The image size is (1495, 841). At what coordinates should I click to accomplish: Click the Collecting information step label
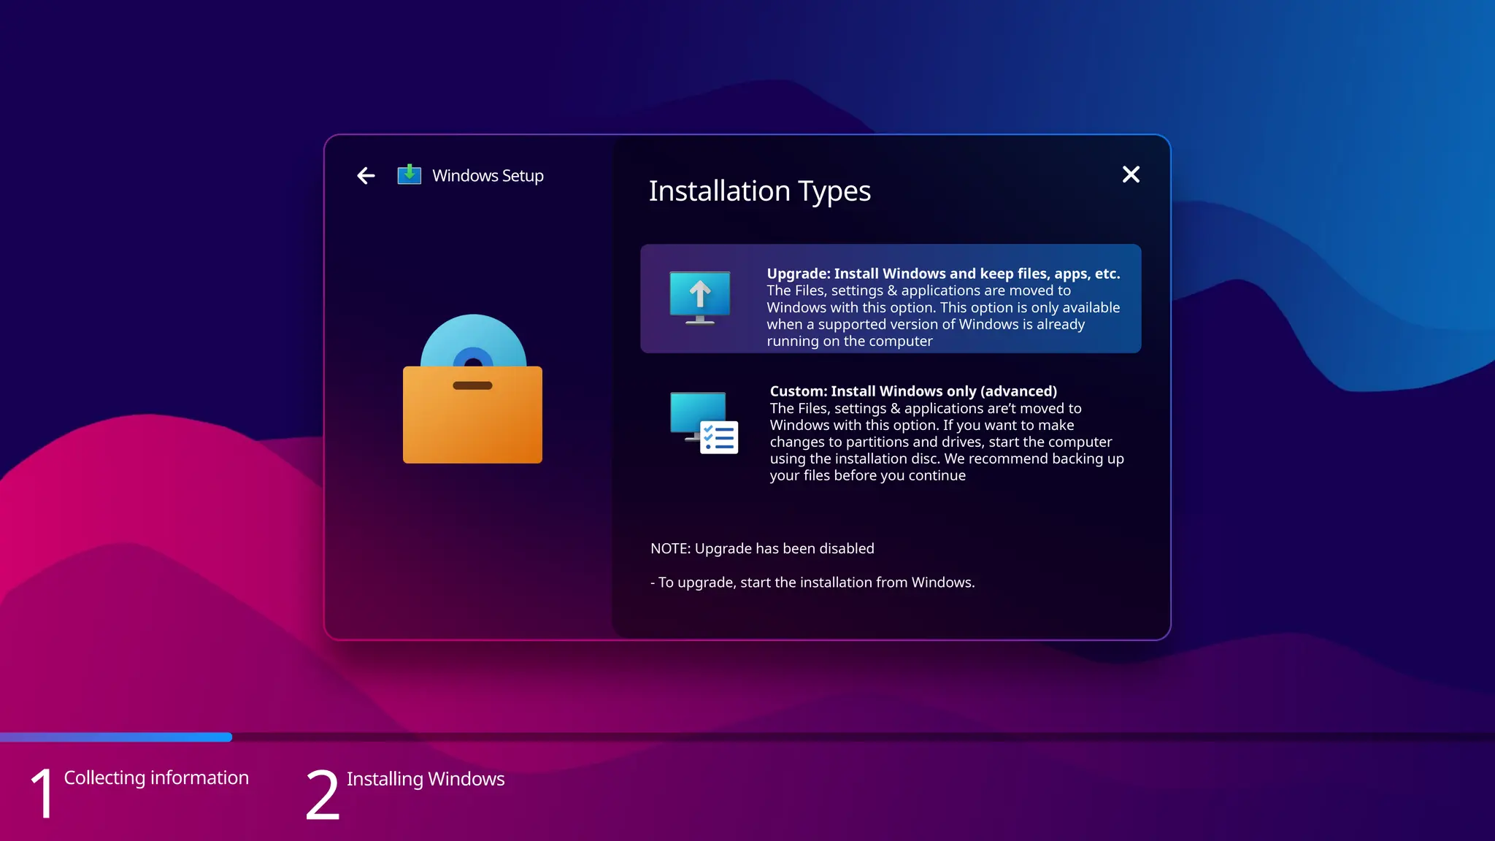pos(156,777)
